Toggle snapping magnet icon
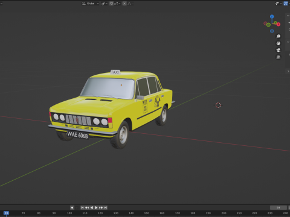Viewport: 290px width, 217px height. point(111,4)
